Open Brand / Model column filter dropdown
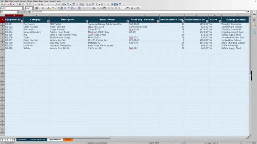 [127, 21]
